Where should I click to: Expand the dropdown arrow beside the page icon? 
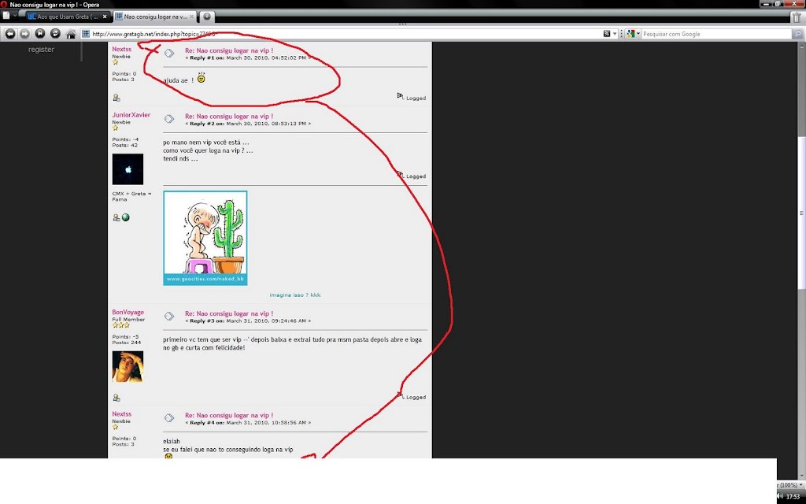point(15,16)
